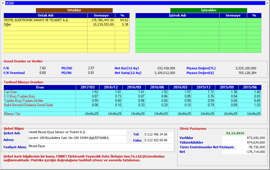Click the 2017/03 period column header

point(88,87)
